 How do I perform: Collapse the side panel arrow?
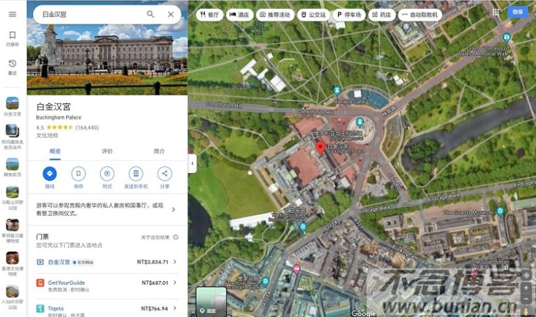[x=192, y=163]
